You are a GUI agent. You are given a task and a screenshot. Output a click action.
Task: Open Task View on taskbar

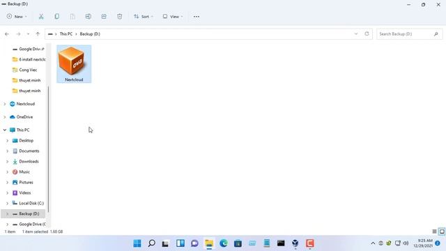[x=166, y=243]
